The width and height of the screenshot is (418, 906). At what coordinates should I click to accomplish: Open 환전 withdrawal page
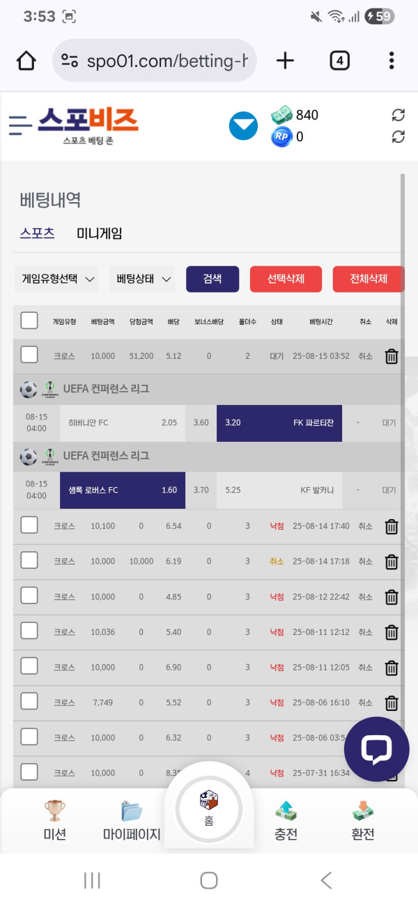click(363, 821)
